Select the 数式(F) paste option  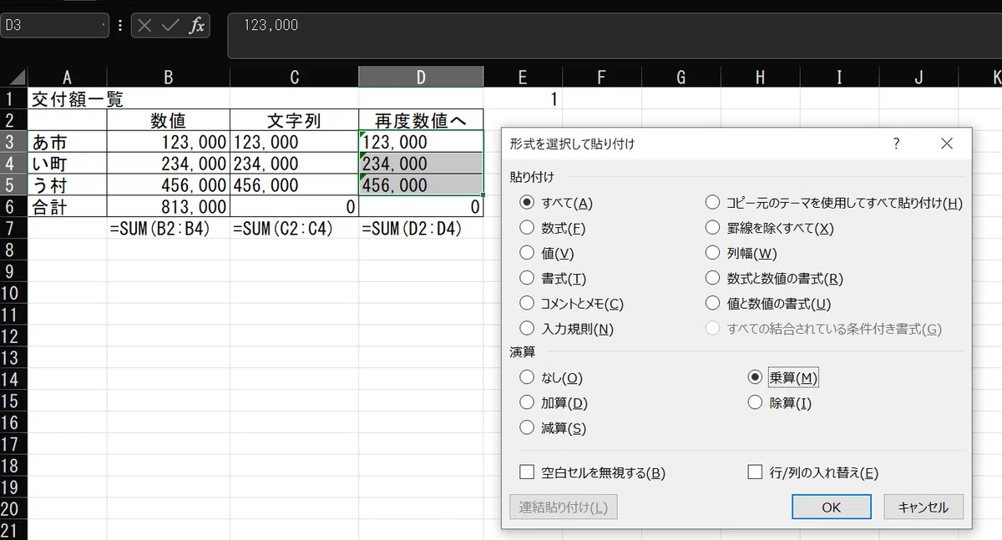coord(552,228)
